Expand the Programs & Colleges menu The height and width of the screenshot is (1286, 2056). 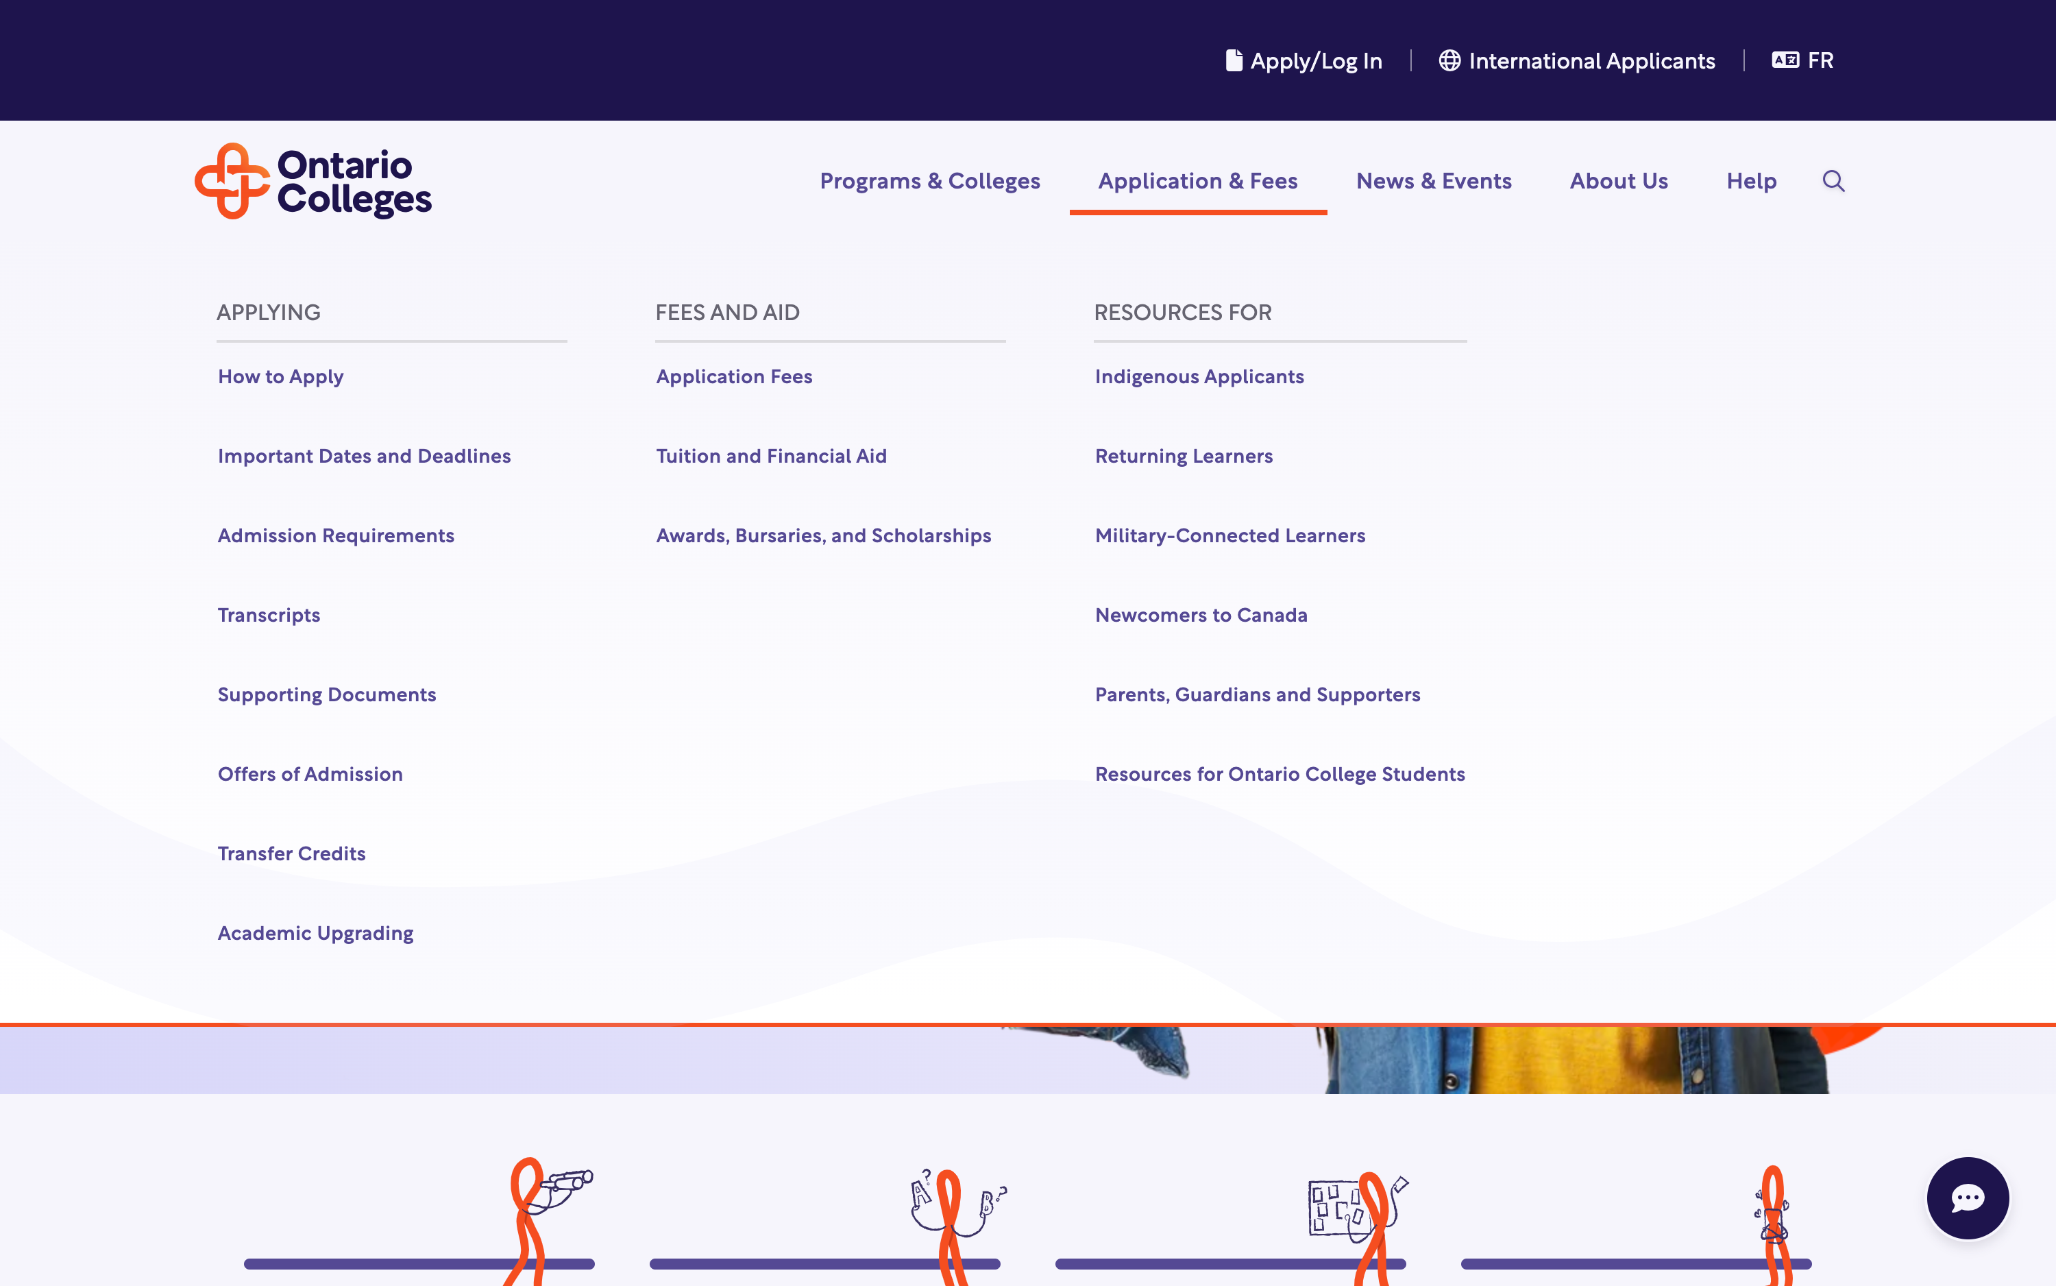click(x=929, y=181)
